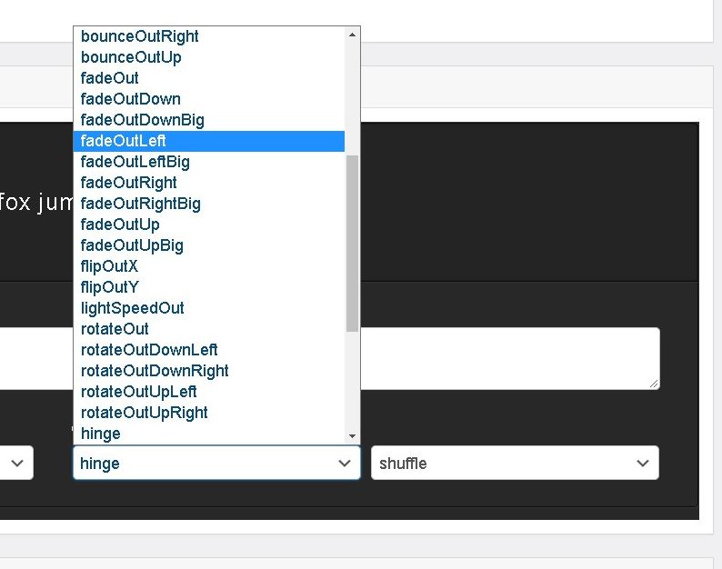Pick the hinge list item
This screenshot has width=722, height=569.
pyautogui.click(x=100, y=434)
